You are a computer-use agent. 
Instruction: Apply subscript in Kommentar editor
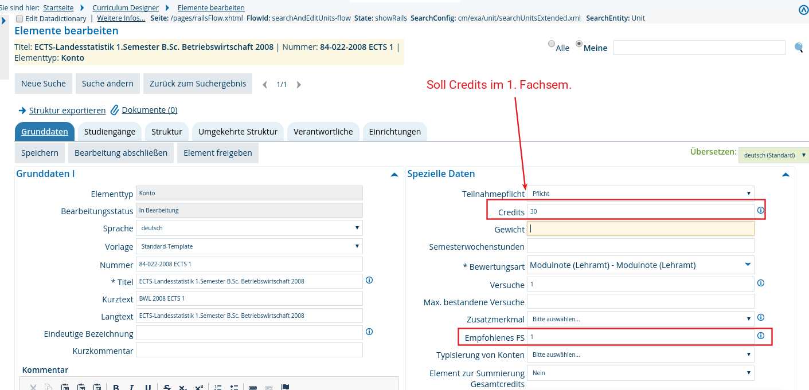pos(183,387)
